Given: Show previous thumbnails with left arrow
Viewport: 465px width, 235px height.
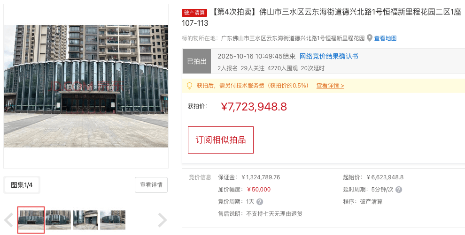Looking at the screenshot, I should [x=9, y=220].
